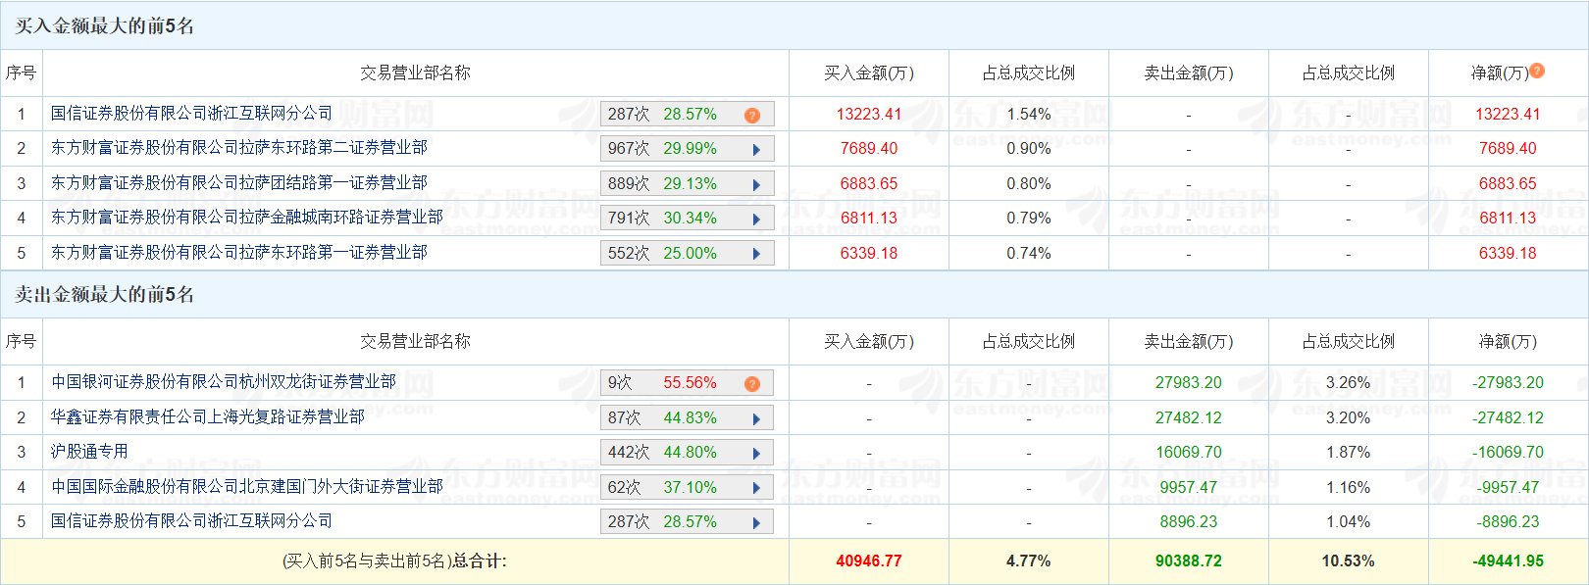Select sell amount cell 27983.20
This screenshot has width=1589, height=585.
(x=1189, y=383)
